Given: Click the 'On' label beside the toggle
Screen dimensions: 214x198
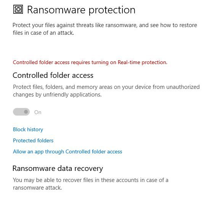Looking at the screenshot, I should click(x=38, y=112).
